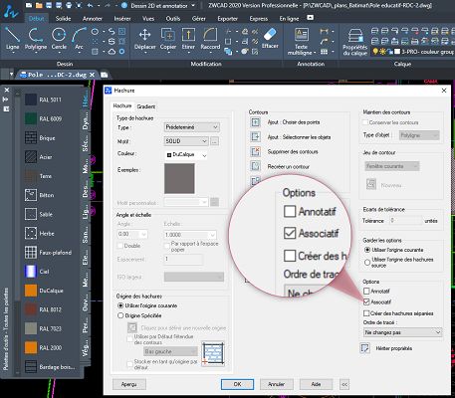455x398 pixels.
Task: Click Recréer un contour icon
Action: 255,166
